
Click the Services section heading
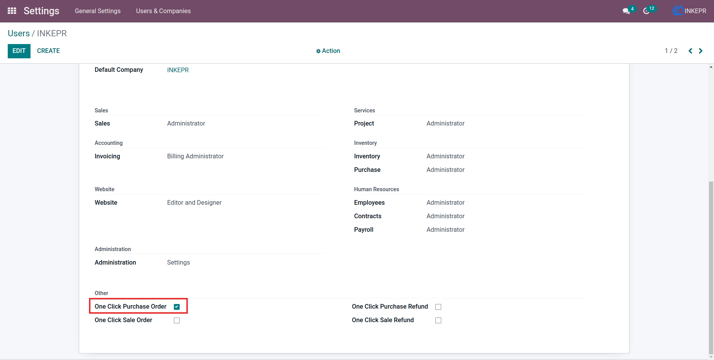[365, 110]
